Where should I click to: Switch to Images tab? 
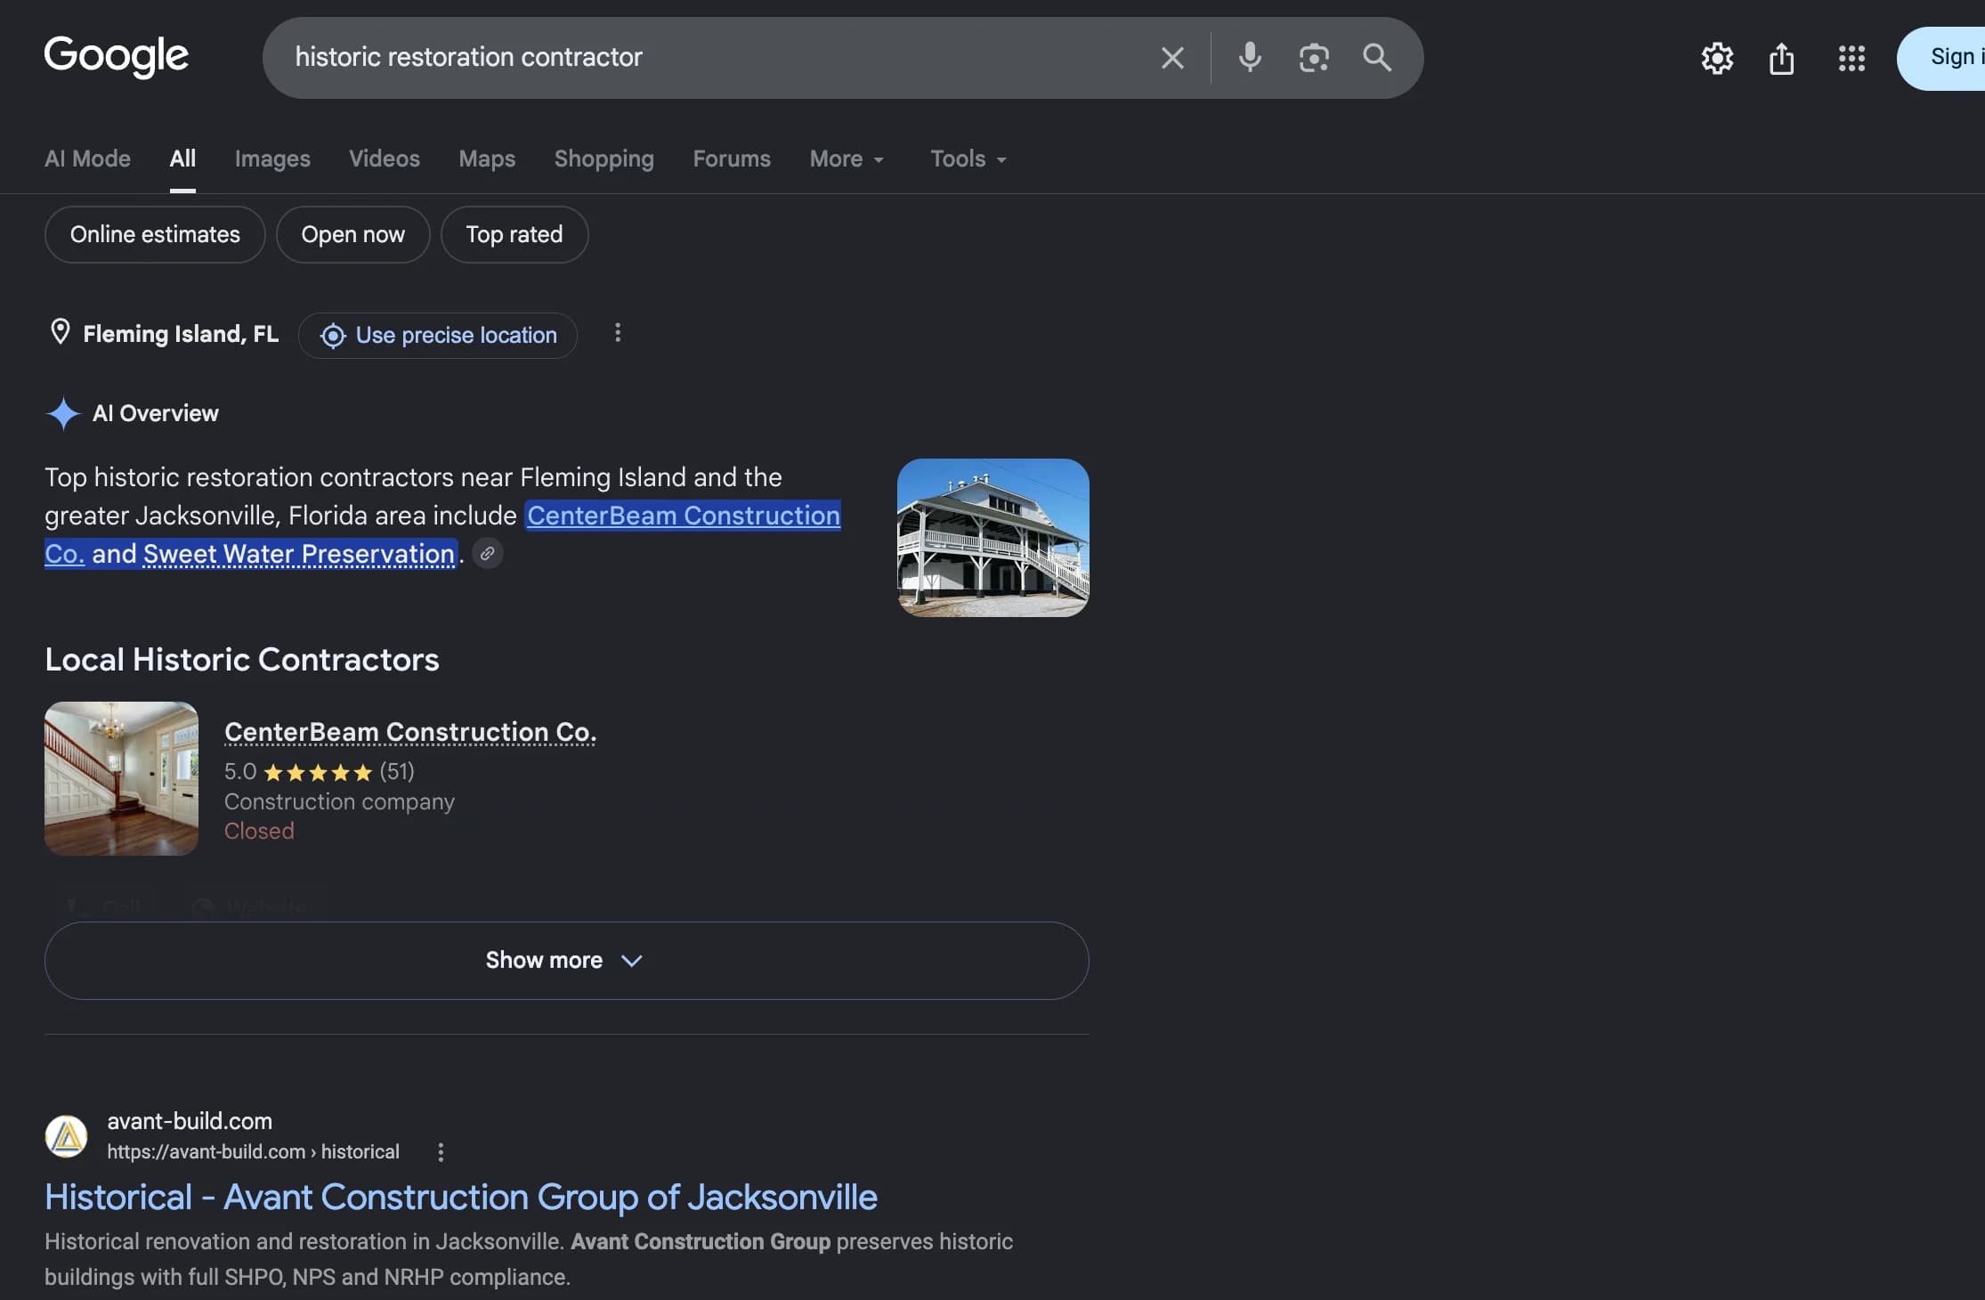click(272, 158)
